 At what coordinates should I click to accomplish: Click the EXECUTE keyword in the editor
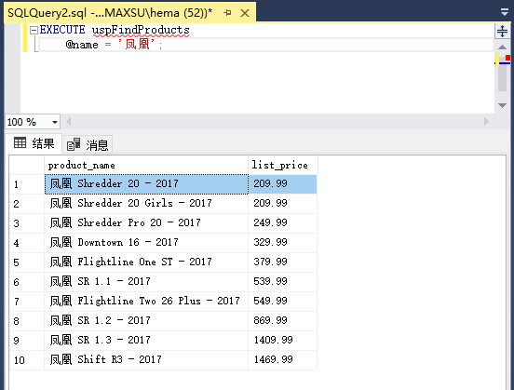click(62, 30)
